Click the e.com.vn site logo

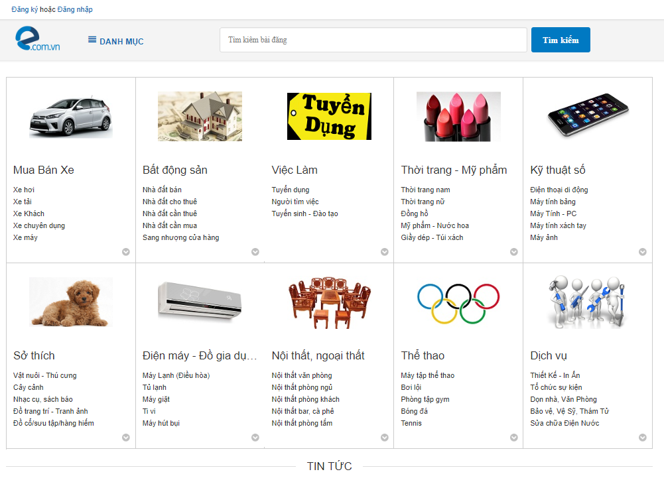[x=38, y=40]
